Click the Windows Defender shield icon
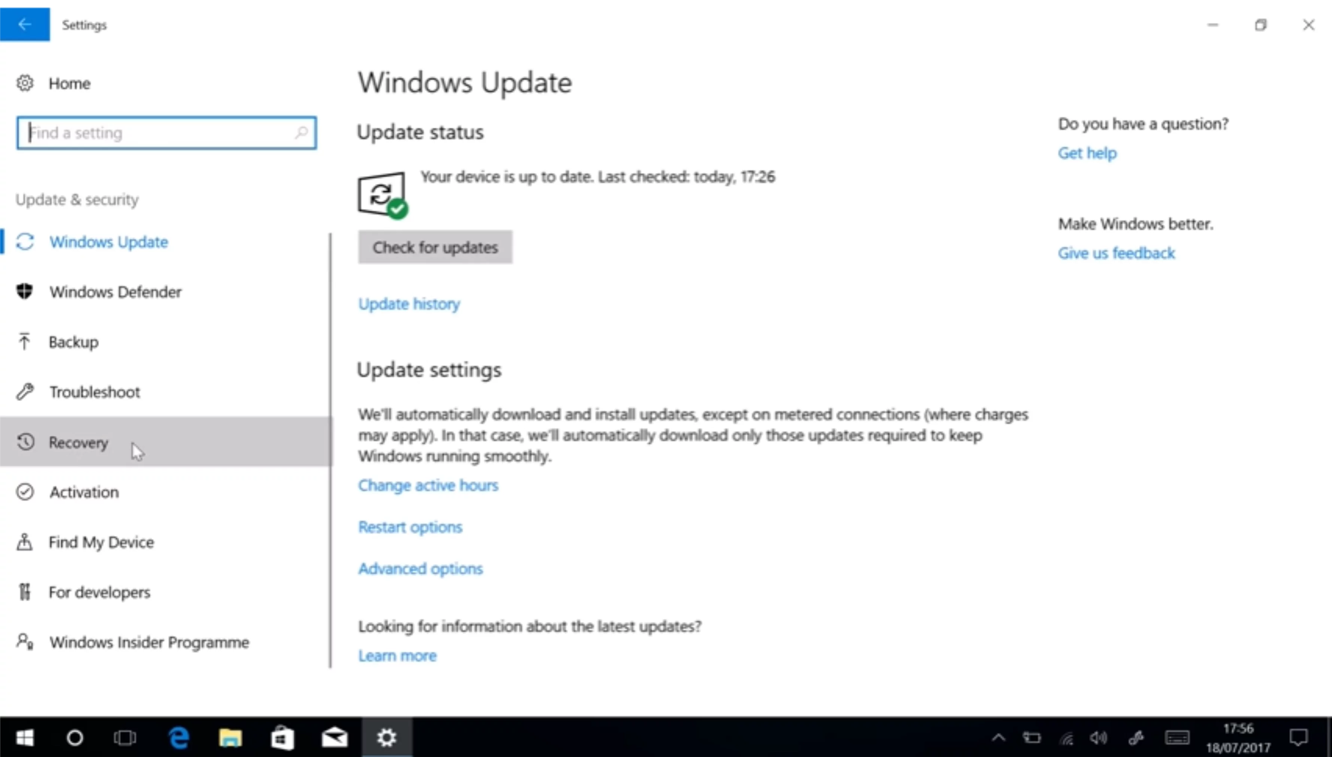Screen dimensions: 1332x757 click(x=24, y=292)
